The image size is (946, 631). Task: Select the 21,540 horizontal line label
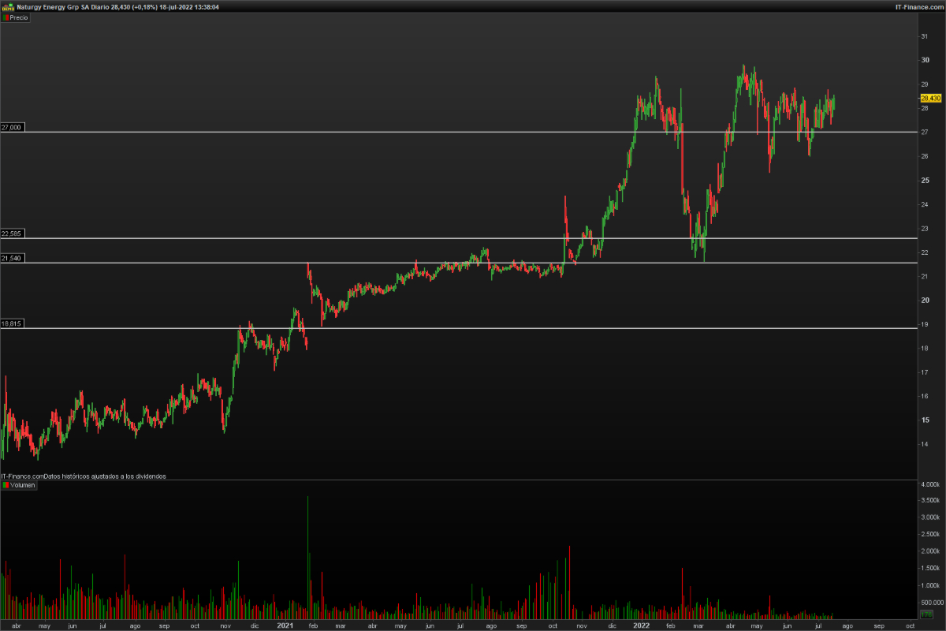(13, 258)
